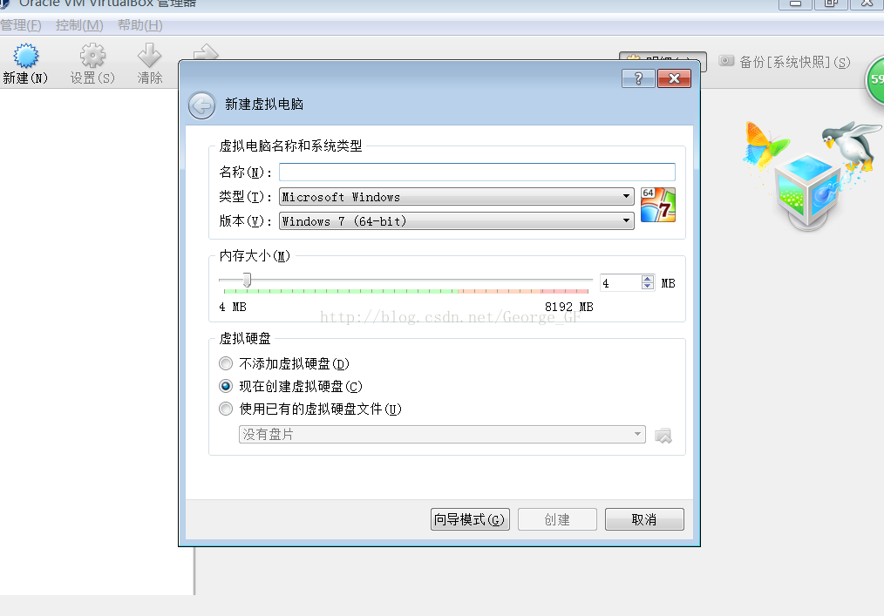884x616 pixels.
Task: Open Snapshots (备份[系统快照]) camera button
Action: [785, 62]
